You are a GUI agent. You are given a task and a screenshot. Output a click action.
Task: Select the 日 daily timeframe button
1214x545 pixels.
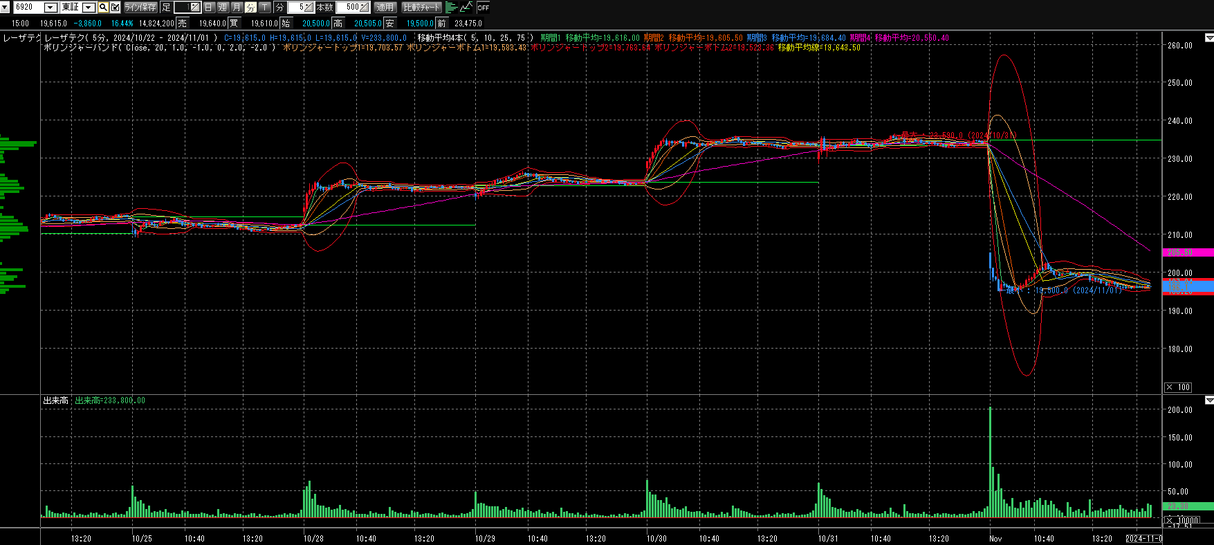coord(209,8)
